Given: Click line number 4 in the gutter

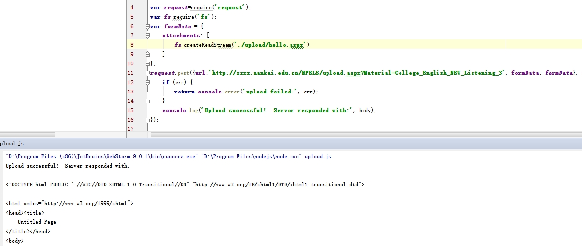Looking at the screenshot, I should [132, 7].
